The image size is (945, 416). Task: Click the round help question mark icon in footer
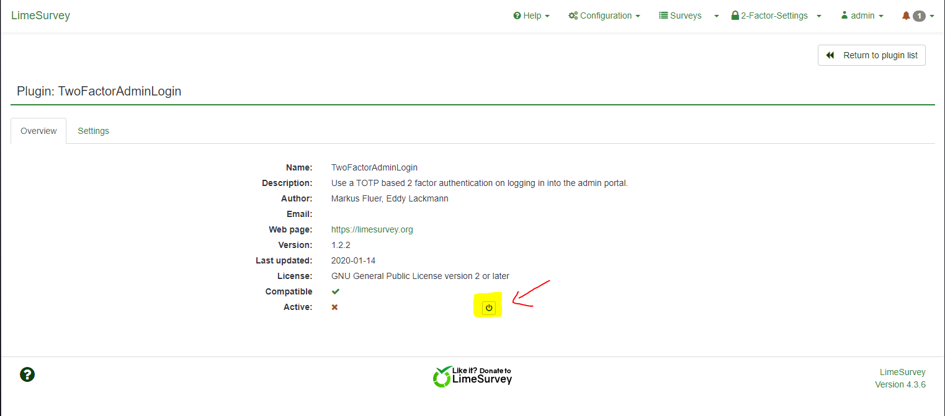pyautogui.click(x=27, y=374)
